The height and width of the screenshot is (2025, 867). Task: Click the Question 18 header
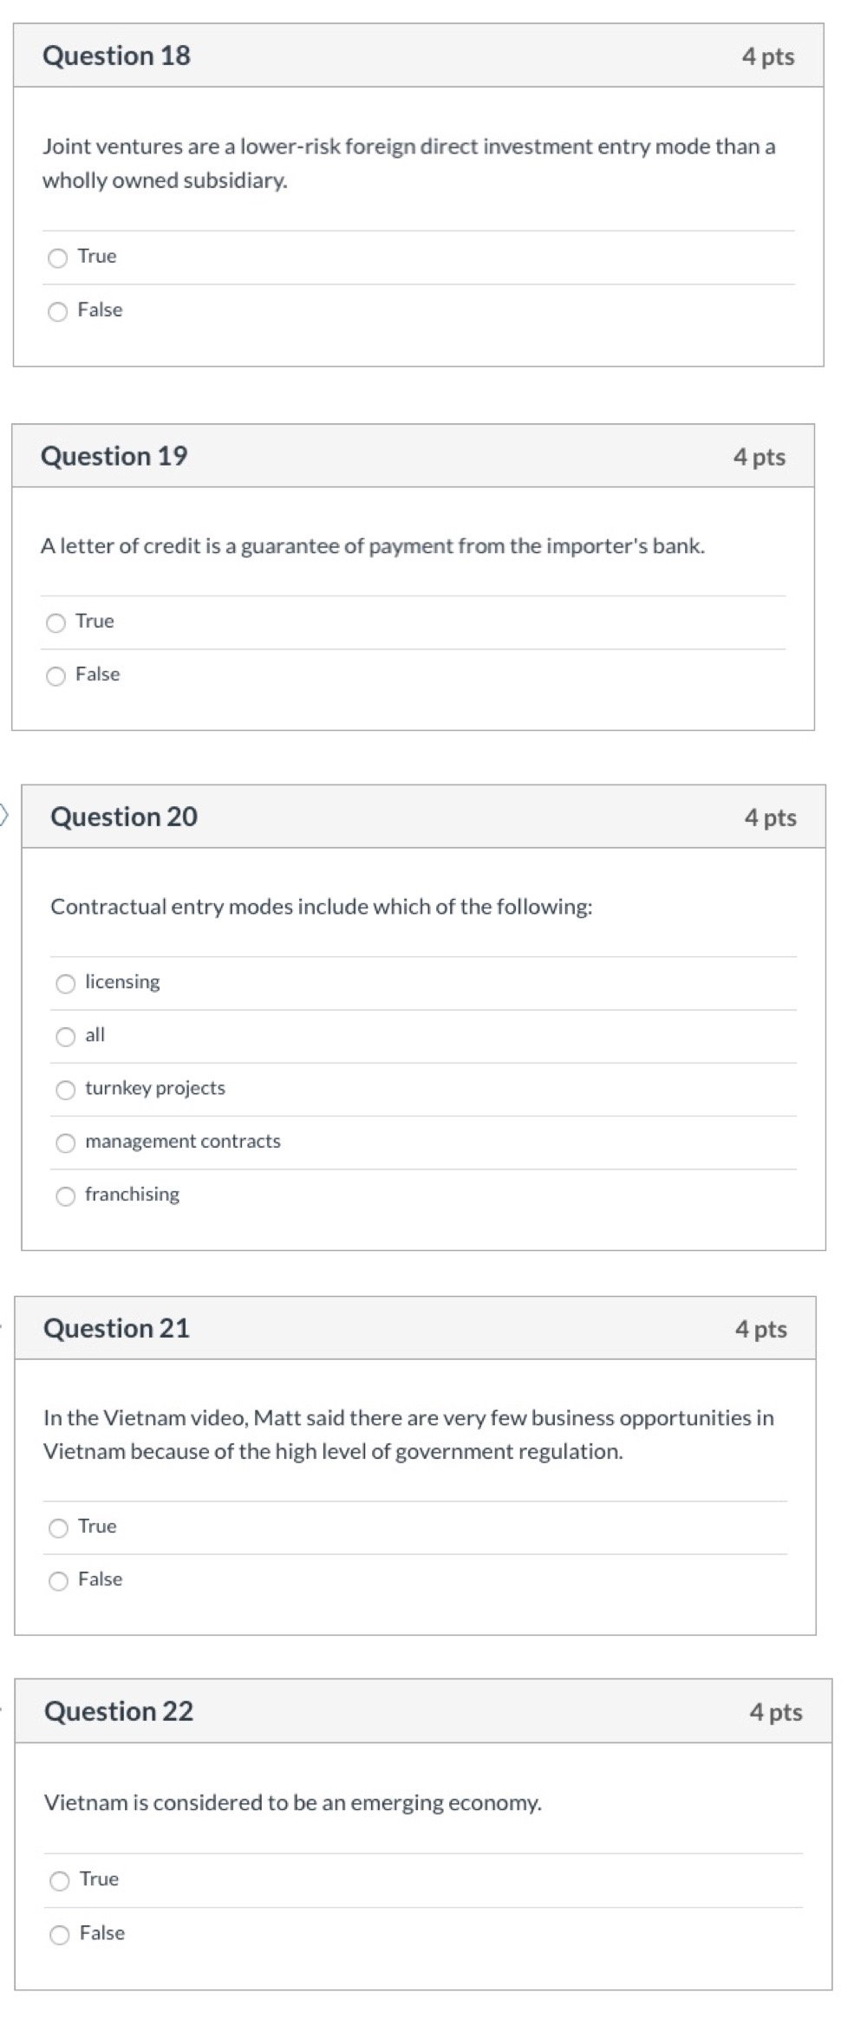117,55
